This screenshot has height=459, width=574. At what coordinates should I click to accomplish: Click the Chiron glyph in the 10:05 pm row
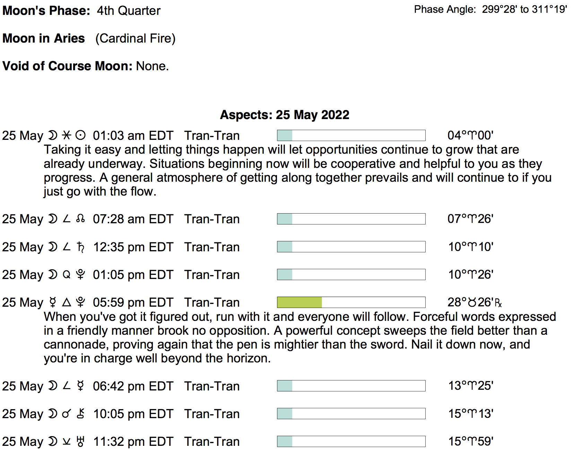(80, 413)
